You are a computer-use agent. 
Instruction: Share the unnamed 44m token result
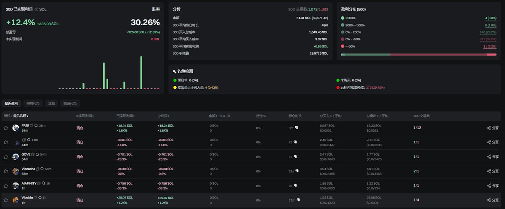[493, 143]
